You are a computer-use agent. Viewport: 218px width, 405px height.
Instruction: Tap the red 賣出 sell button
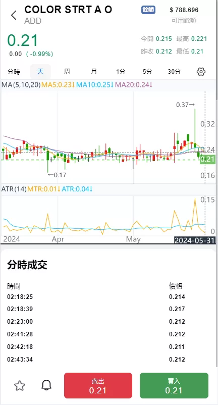click(98, 385)
